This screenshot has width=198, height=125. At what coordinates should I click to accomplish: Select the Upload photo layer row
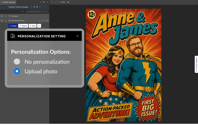tap(25, 21)
